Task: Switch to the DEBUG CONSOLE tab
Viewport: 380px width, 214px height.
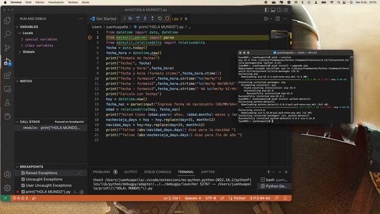Action: (x=157, y=172)
